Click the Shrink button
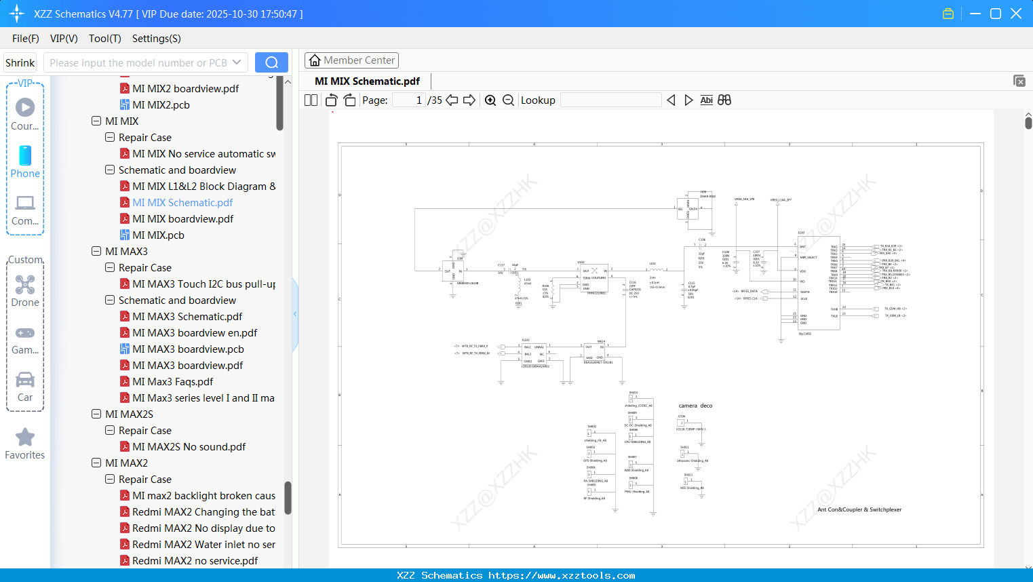This screenshot has height=582, width=1033. pyautogui.click(x=19, y=62)
